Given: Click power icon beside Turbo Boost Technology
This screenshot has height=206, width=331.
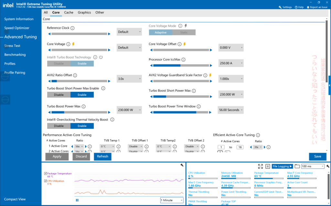Looking at the screenshot, I should click(101, 57).
